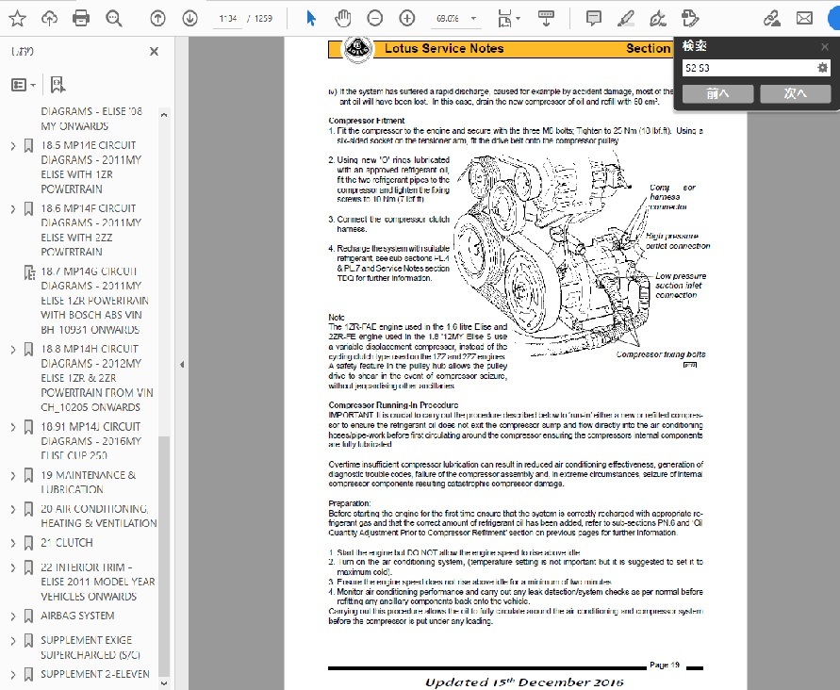Zoom out with the minus circle icon
The image size is (840, 690).
coord(375,19)
